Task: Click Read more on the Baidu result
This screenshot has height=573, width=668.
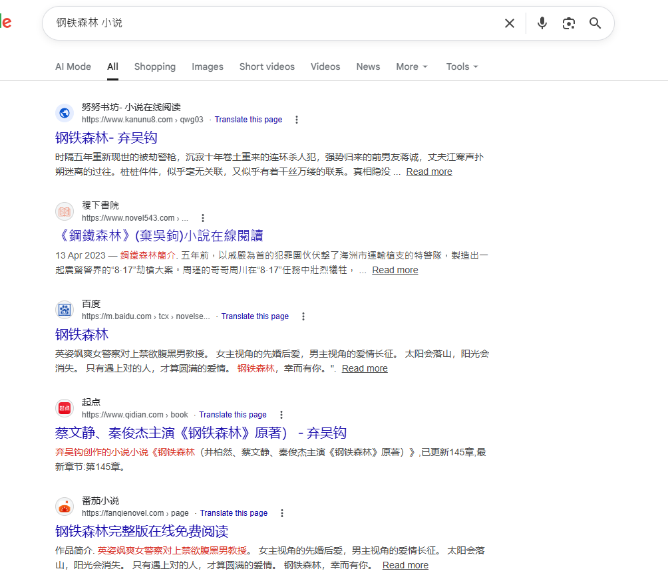Action: pyautogui.click(x=365, y=368)
